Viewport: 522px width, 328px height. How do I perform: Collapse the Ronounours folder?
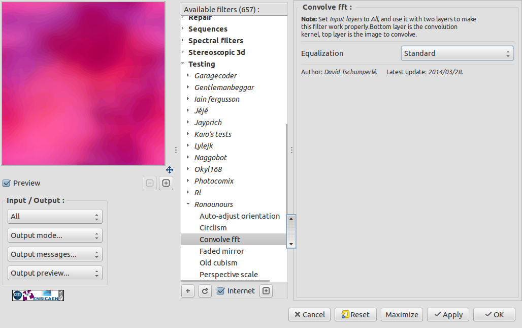(x=188, y=204)
